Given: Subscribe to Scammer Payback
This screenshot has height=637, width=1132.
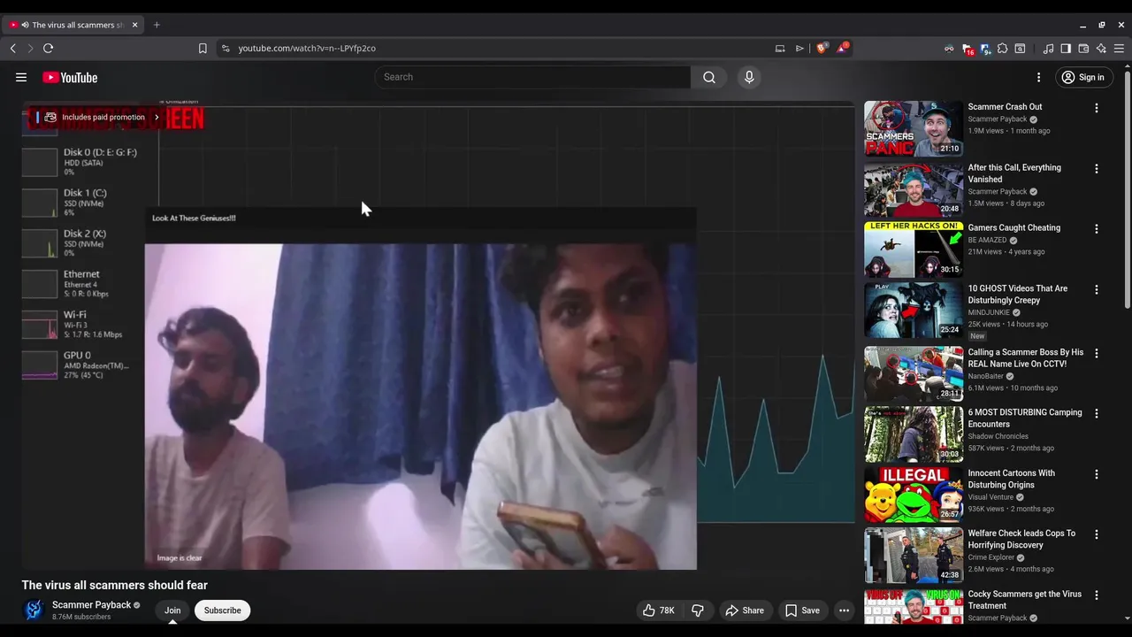Looking at the screenshot, I should click(223, 610).
